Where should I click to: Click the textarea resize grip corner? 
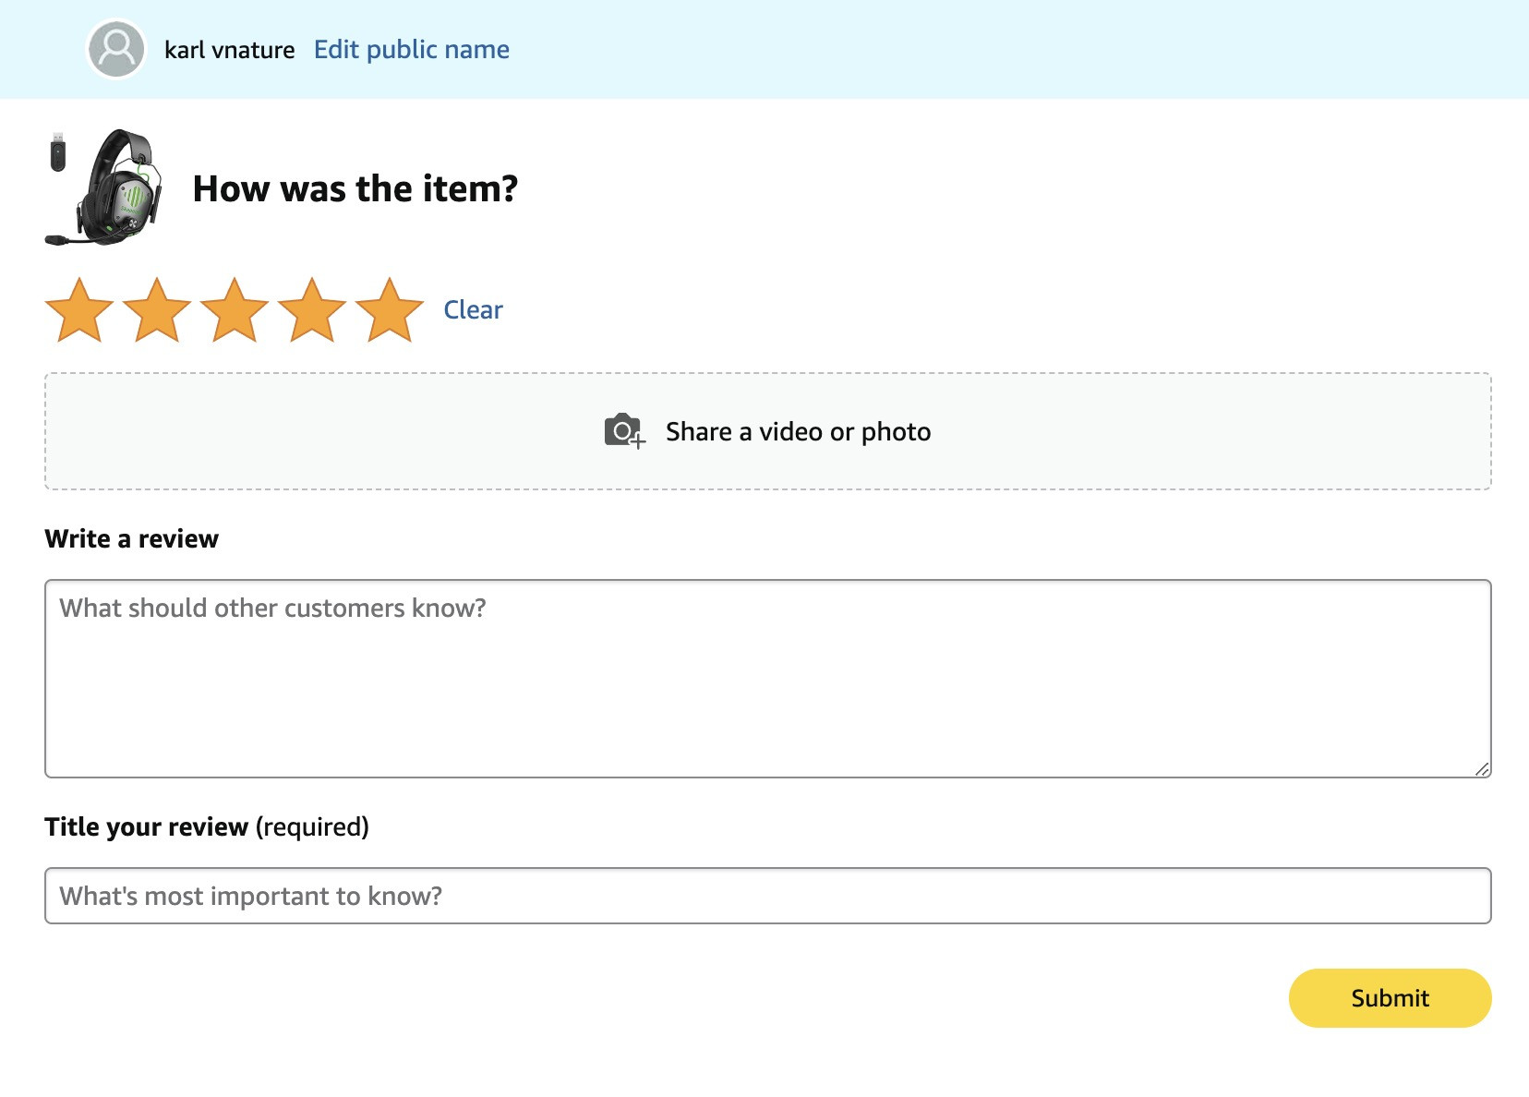[x=1482, y=768]
